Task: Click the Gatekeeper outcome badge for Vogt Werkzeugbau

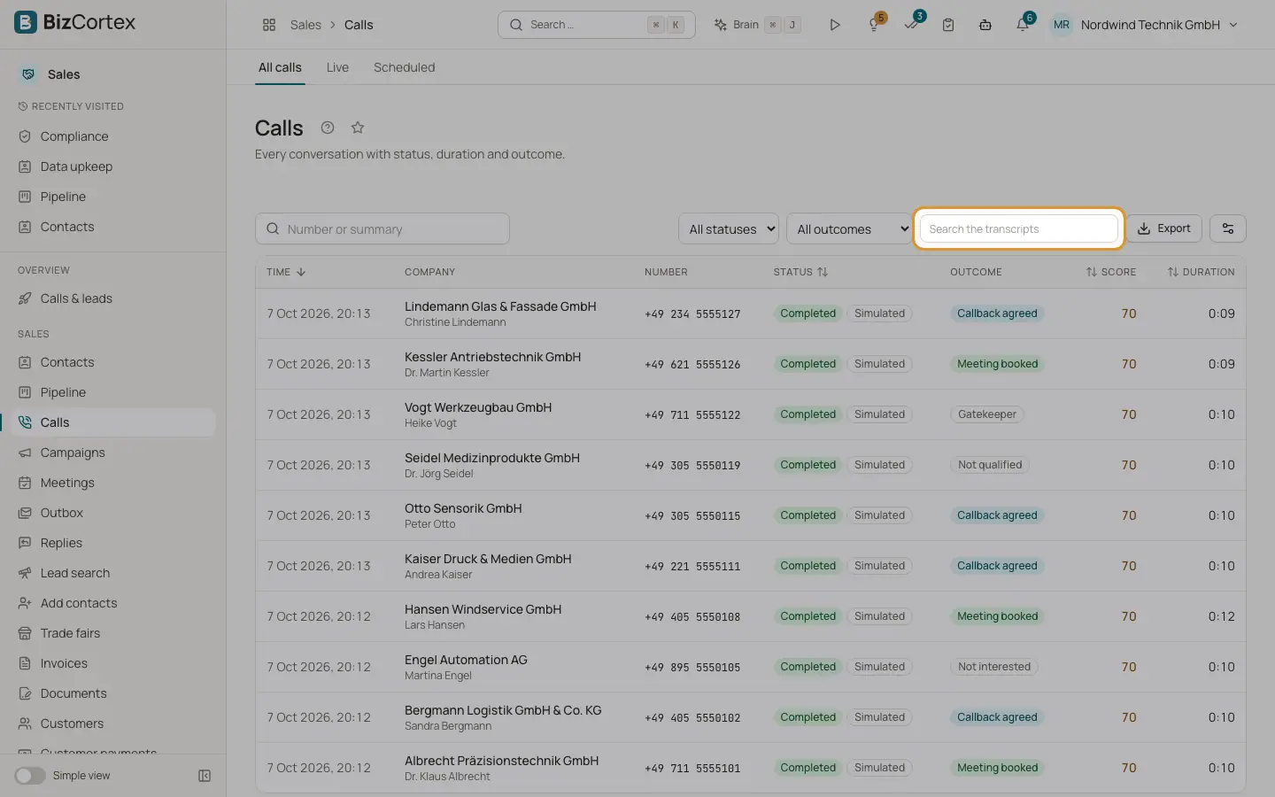Action: pyautogui.click(x=987, y=414)
